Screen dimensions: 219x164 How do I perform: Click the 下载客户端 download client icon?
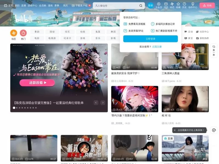(x=73, y=5)
